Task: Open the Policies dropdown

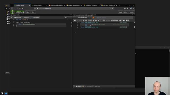Action: tap(132, 12)
